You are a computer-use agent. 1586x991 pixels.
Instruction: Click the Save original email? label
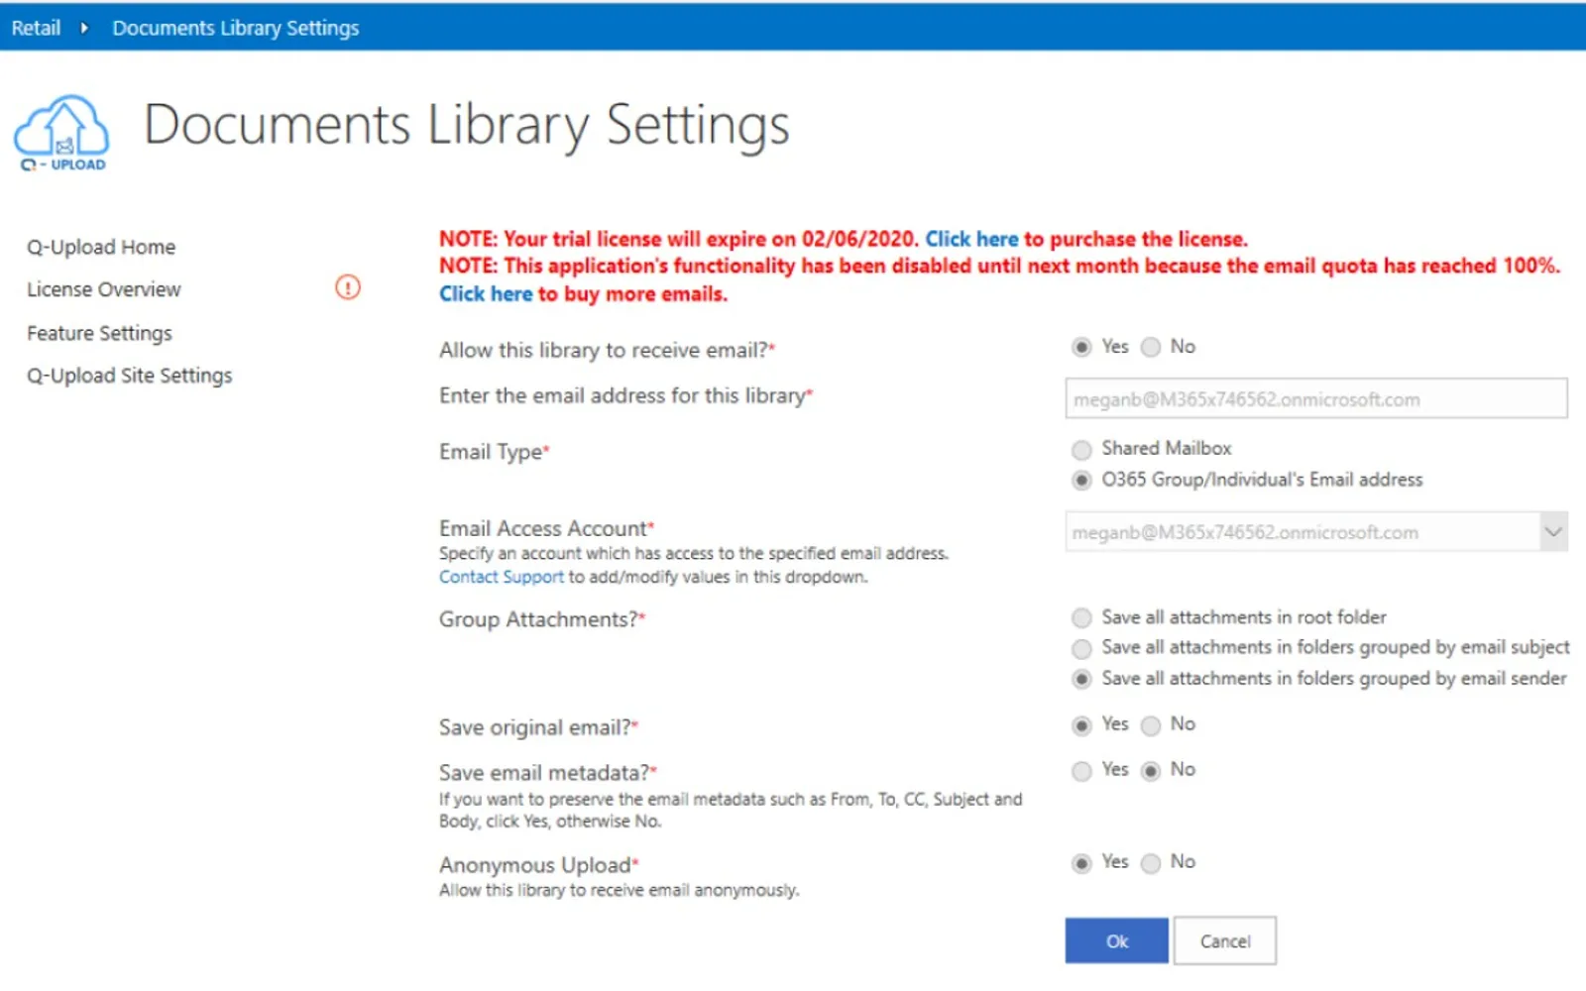click(538, 727)
